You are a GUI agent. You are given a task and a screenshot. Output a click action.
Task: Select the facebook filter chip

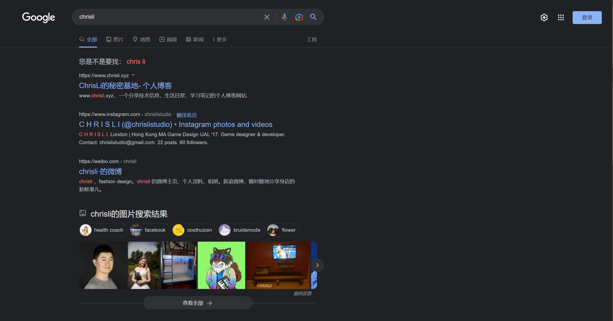(150, 230)
